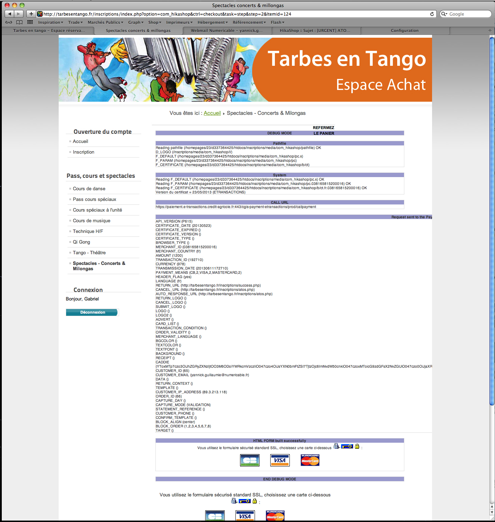Focus the URL address field
495x522 pixels.
tap(235, 14)
